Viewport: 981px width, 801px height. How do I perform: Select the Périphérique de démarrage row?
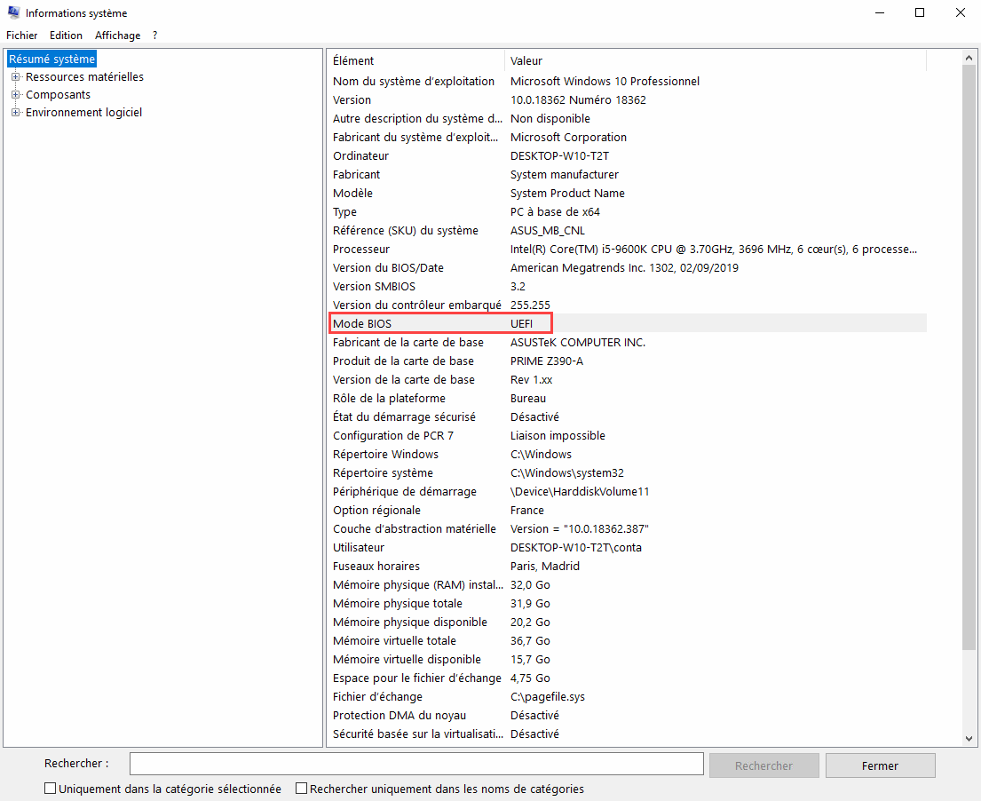(628, 492)
